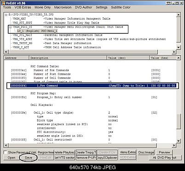The width and height of the screenshot is (185, 171).
Task: Click the Create Tmpg T button
Action: tap(86, 152)
